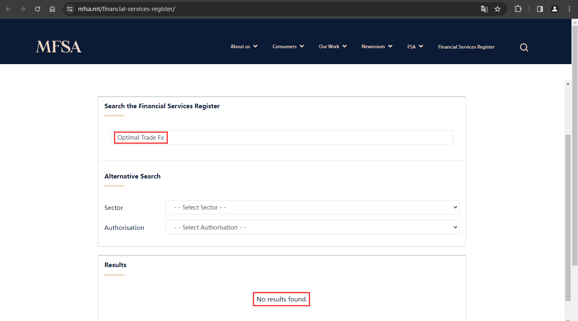Open the Chrome three-dot menu
Image resolution: width=578 pixels, height=321 pixels.
569,9
